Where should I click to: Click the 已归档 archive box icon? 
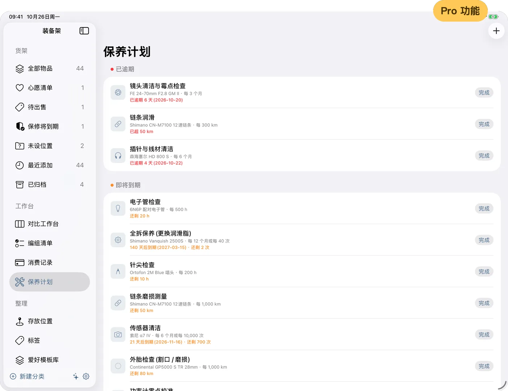click(x=20, y=185)
